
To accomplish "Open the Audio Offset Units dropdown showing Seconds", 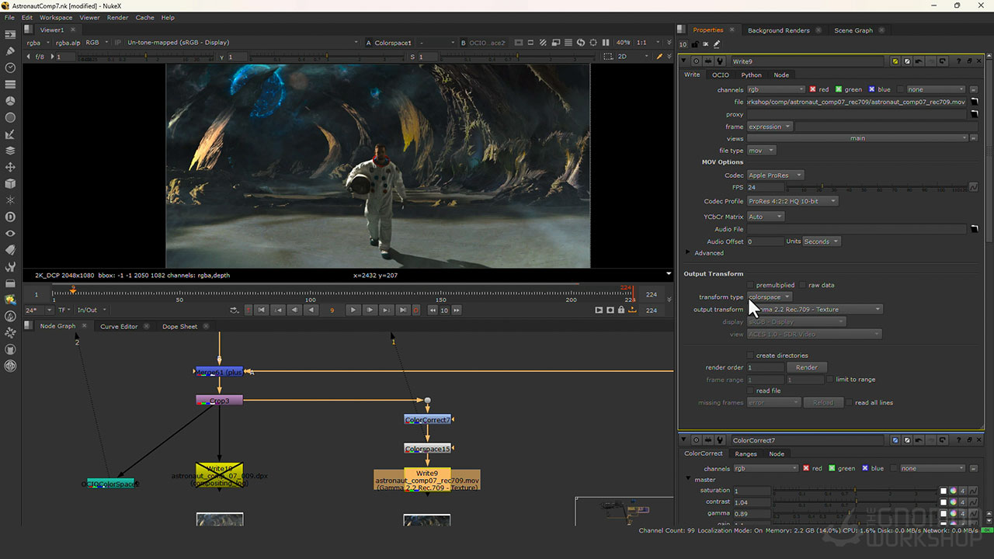I will pos(822,241).
